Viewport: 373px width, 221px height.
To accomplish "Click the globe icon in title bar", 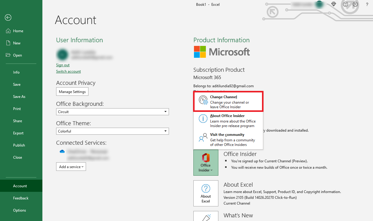I will point(333,4).
